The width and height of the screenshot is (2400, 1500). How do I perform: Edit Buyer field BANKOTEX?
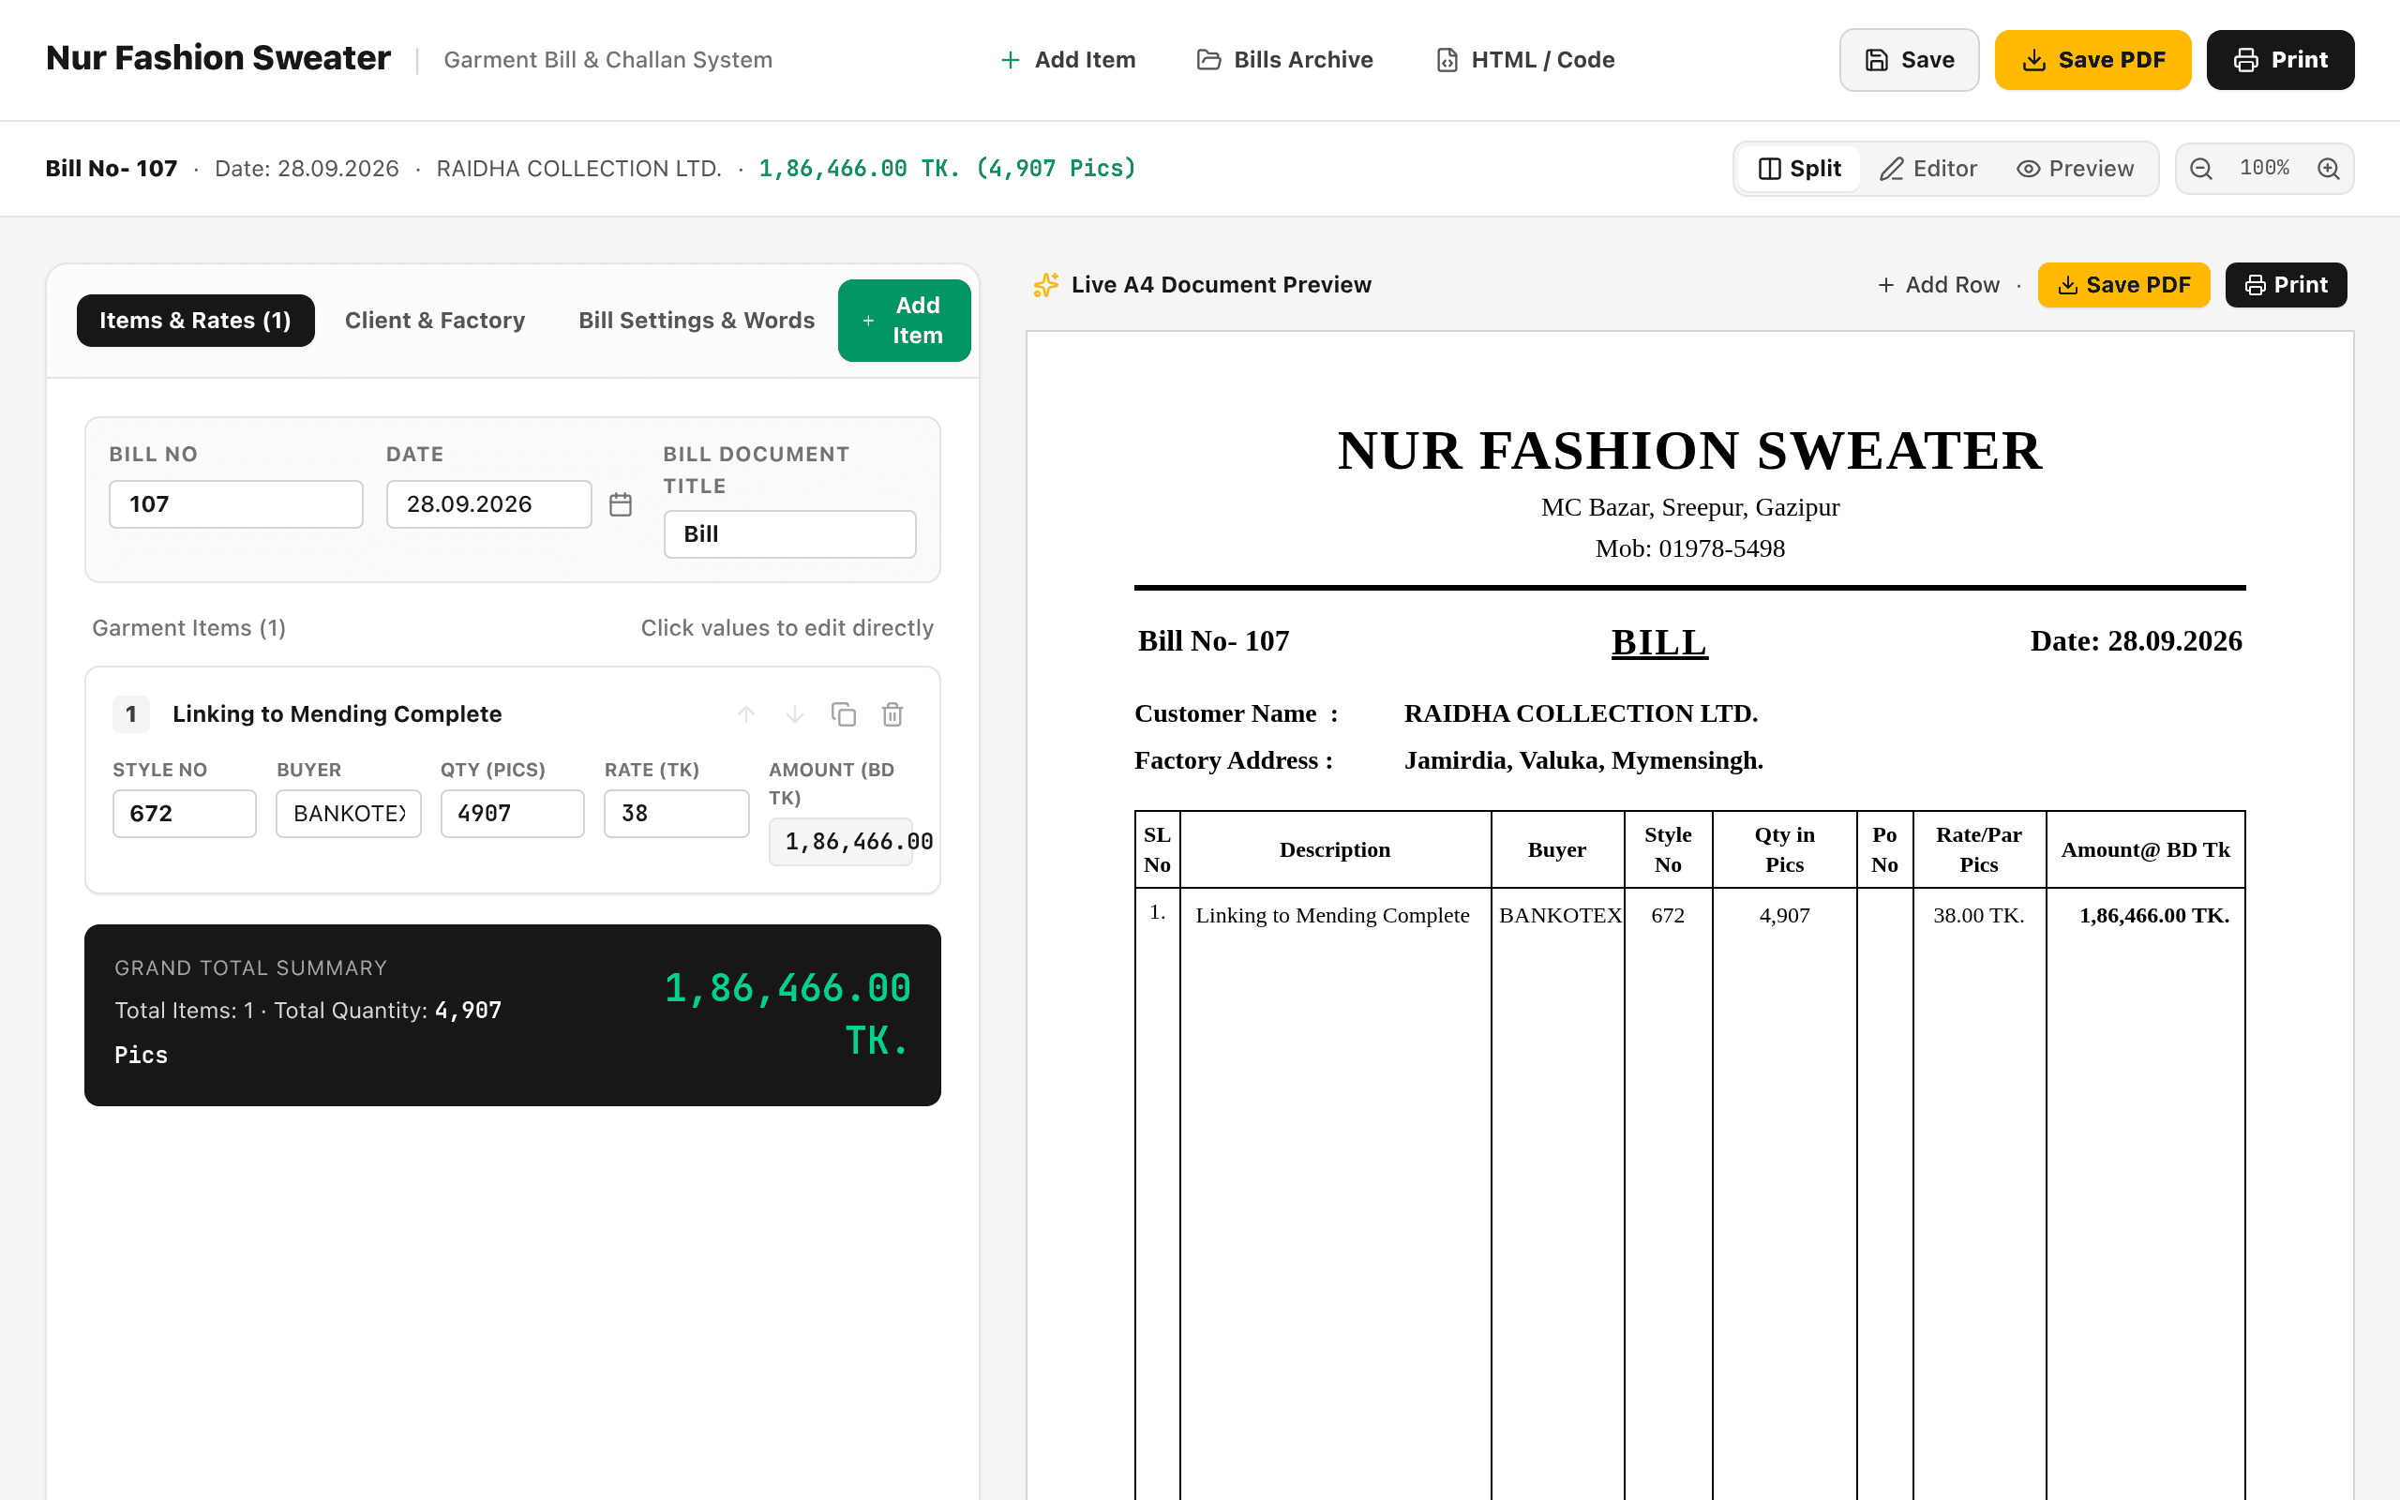[348, 814]
